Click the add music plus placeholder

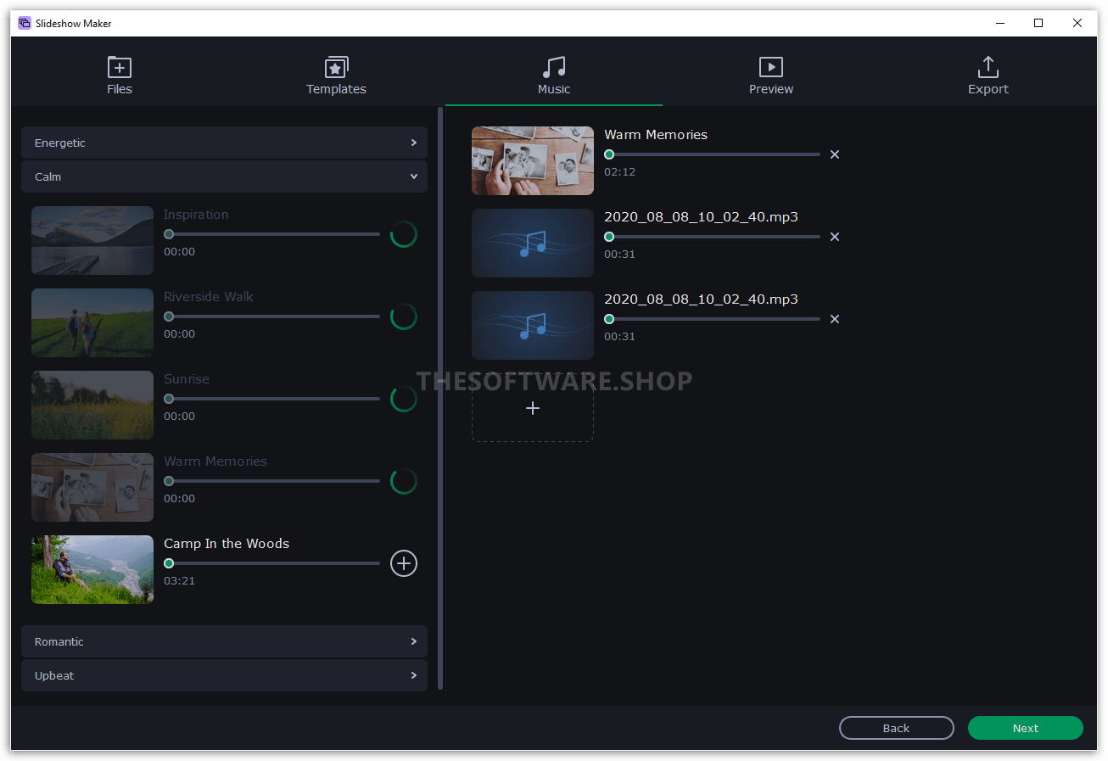[x=532, y=408]
